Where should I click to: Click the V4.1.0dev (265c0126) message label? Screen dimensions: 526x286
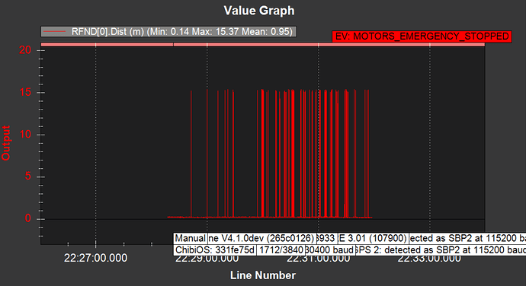click(261, 238)
